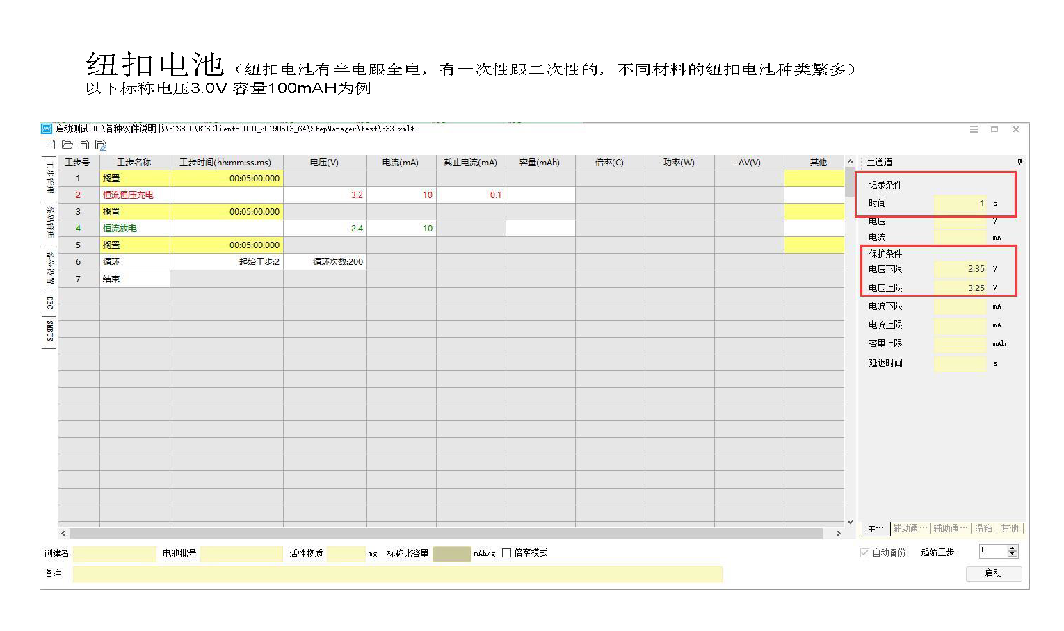The width and height of the screenshot is (1064, 631).
Task: Decrease 起始工步 with the down stepper arrow
Action: [1013, 554]
